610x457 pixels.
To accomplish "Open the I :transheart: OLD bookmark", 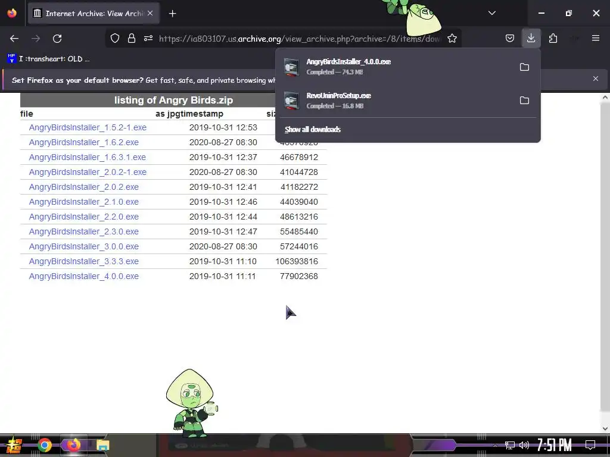I will point(48,59).
